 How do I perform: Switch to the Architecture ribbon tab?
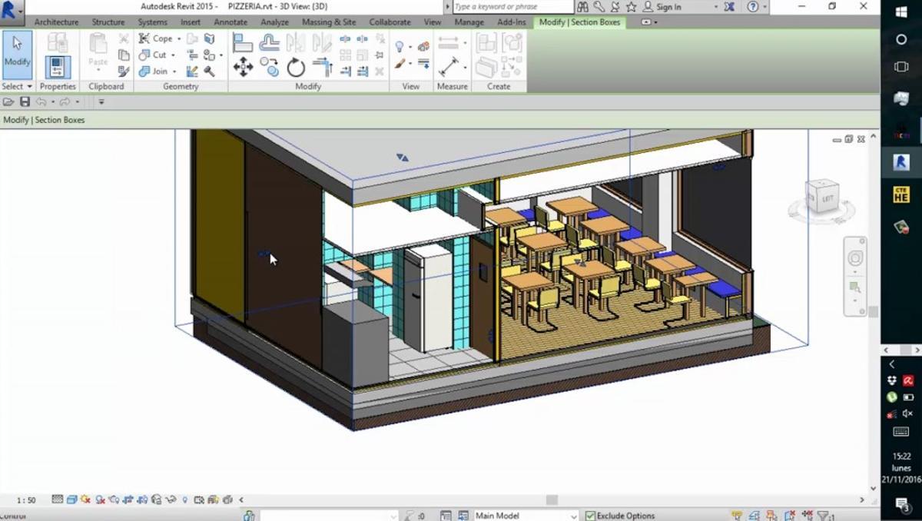tap(56, 22)
